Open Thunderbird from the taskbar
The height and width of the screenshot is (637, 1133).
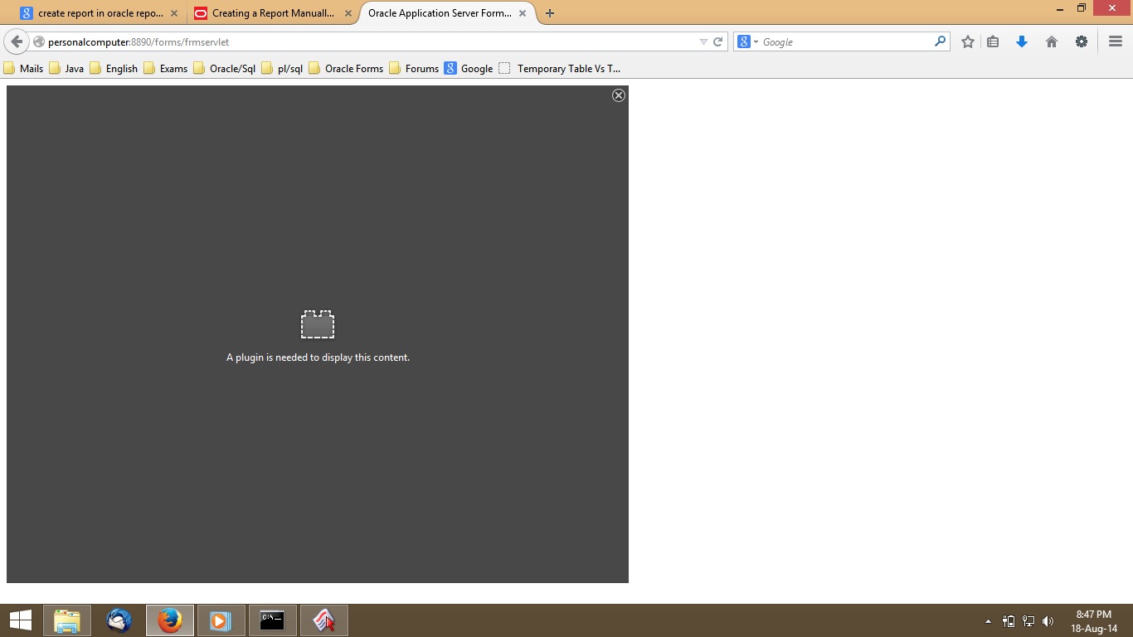(x=119, y=620)
